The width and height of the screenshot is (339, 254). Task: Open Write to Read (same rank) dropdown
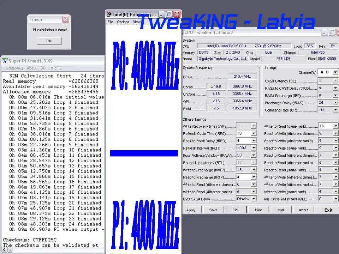click(x=335, y=126)
